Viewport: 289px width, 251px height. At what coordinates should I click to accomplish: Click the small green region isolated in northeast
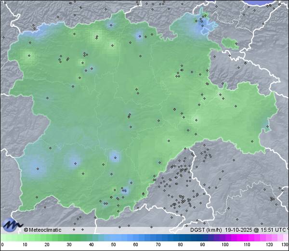230,44
